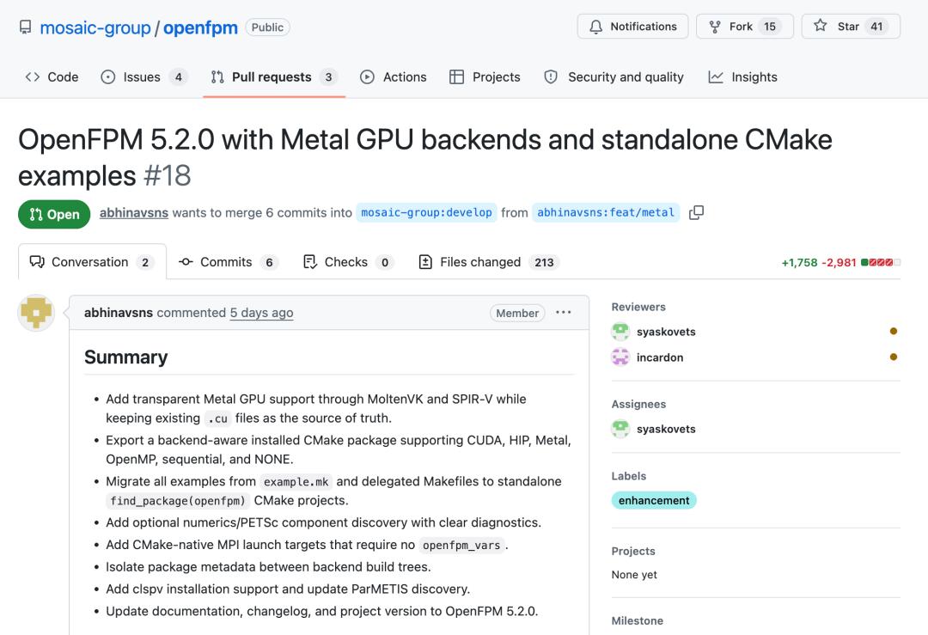Click the Checks checklist icon
The image size is (928, 635).
pyautogui.click(x=309, y=261)
